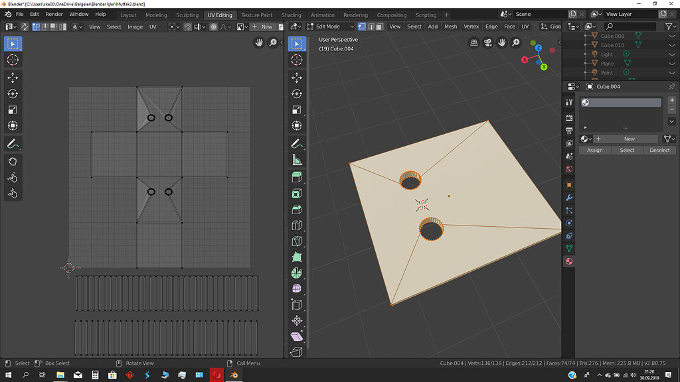Select the Extrude Region tool
The height and width of the screenshot is (382, 680).
296,176
